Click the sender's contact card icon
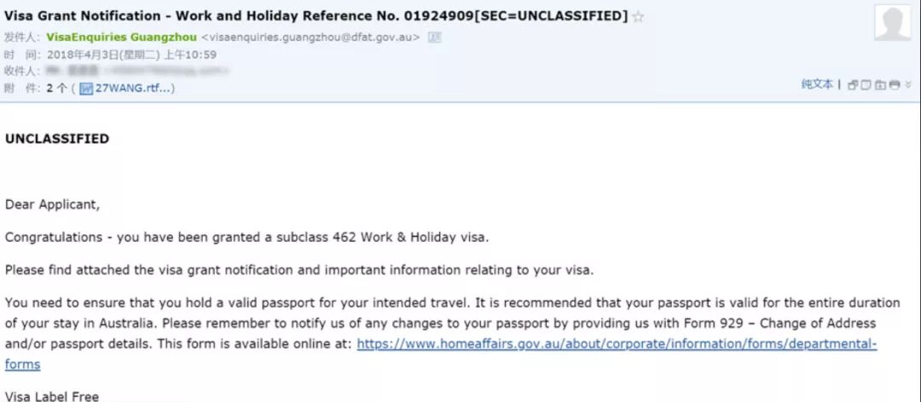This screenshot has width=921, height=402. click(435, 37)
